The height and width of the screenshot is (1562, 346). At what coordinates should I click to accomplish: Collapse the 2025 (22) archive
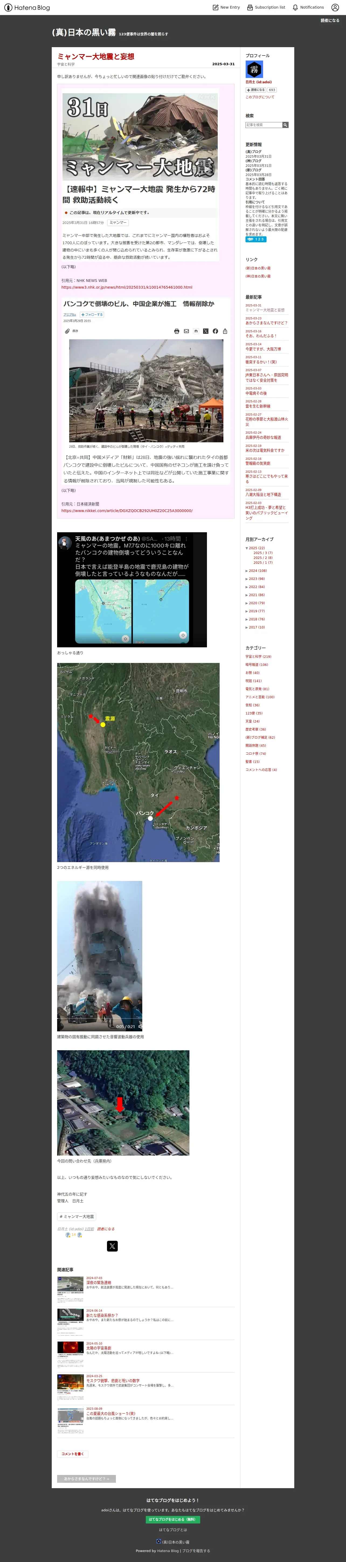tap(247, 548)
